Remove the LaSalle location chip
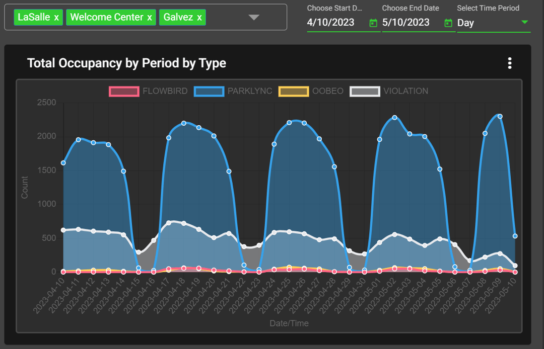 56,18
